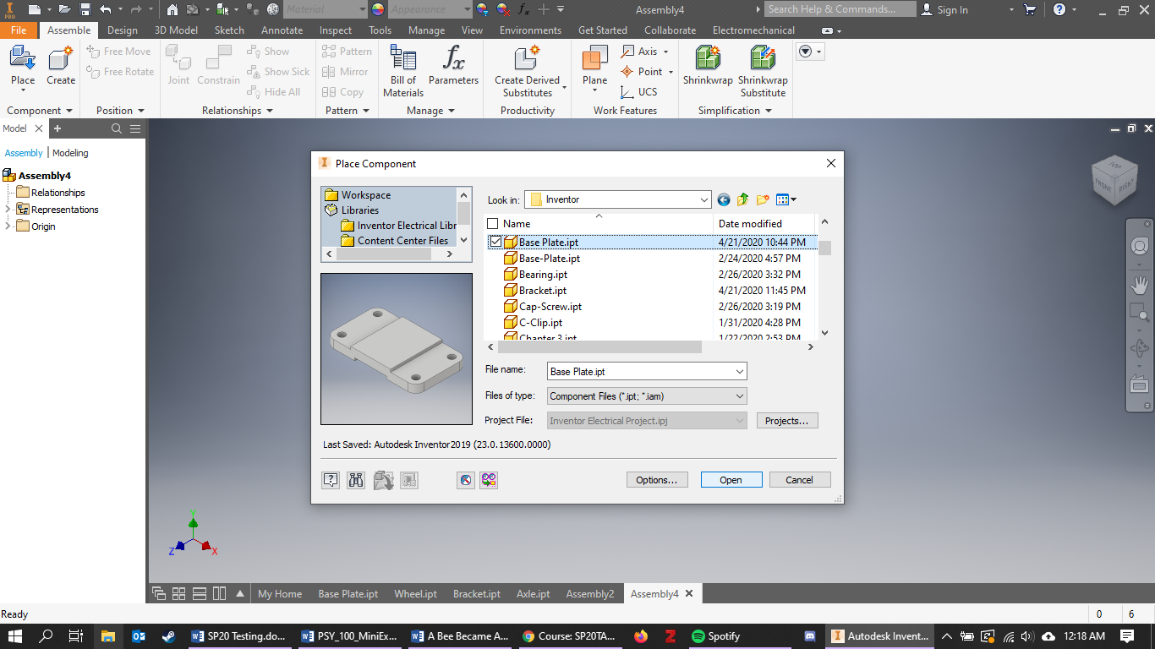
Task: Click the Place component icon
Action: coord(23,59)
